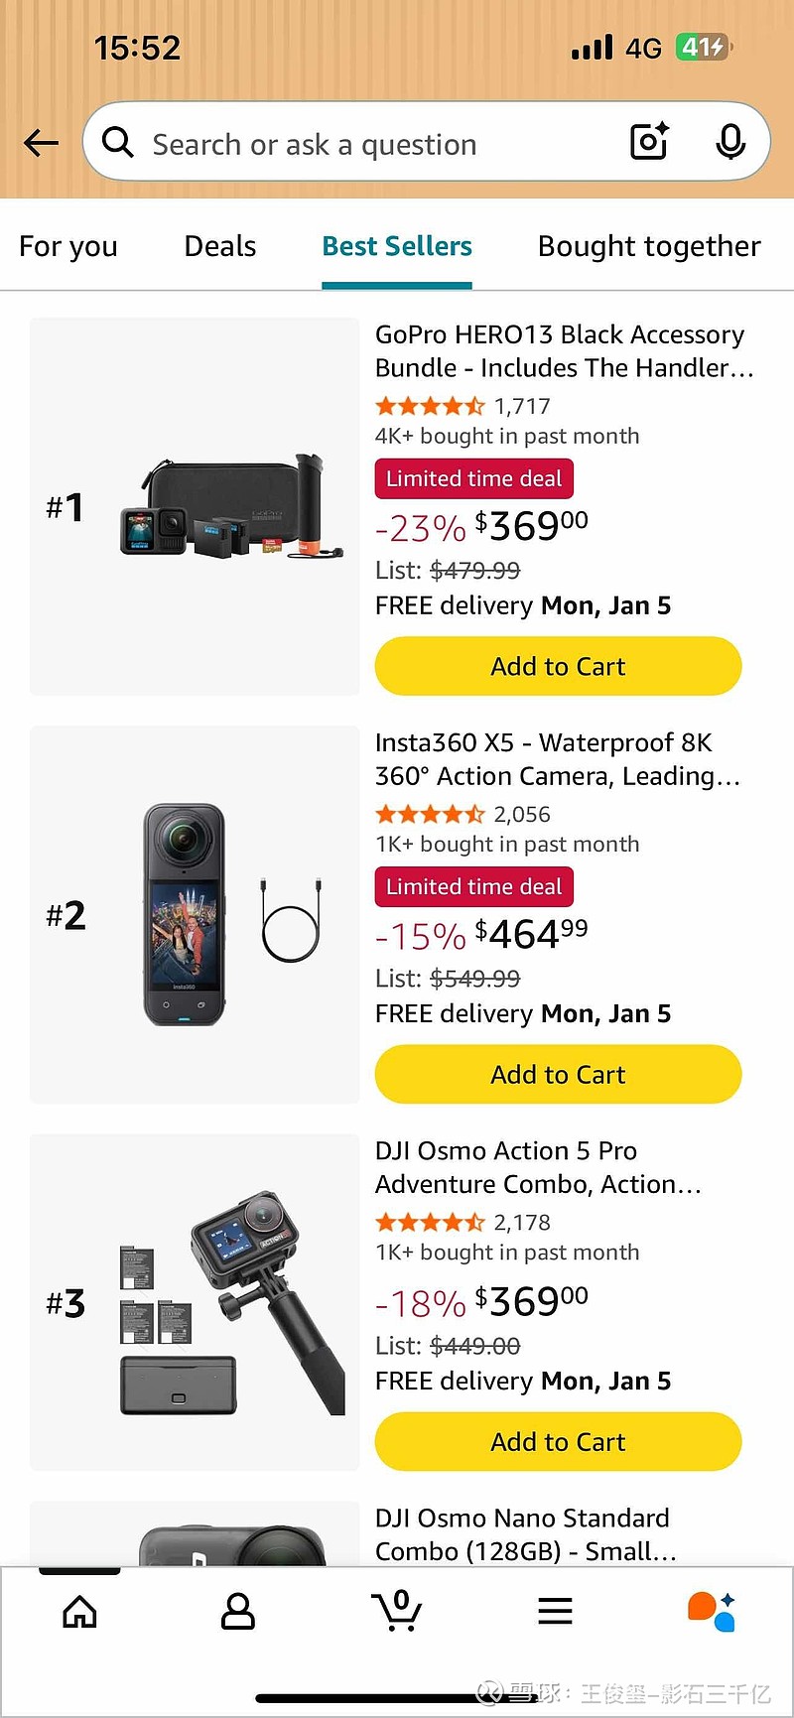Add Insta360 X5 to cart
Viewport: 794px width, 1718px height.
click(x=558, y=1074)
